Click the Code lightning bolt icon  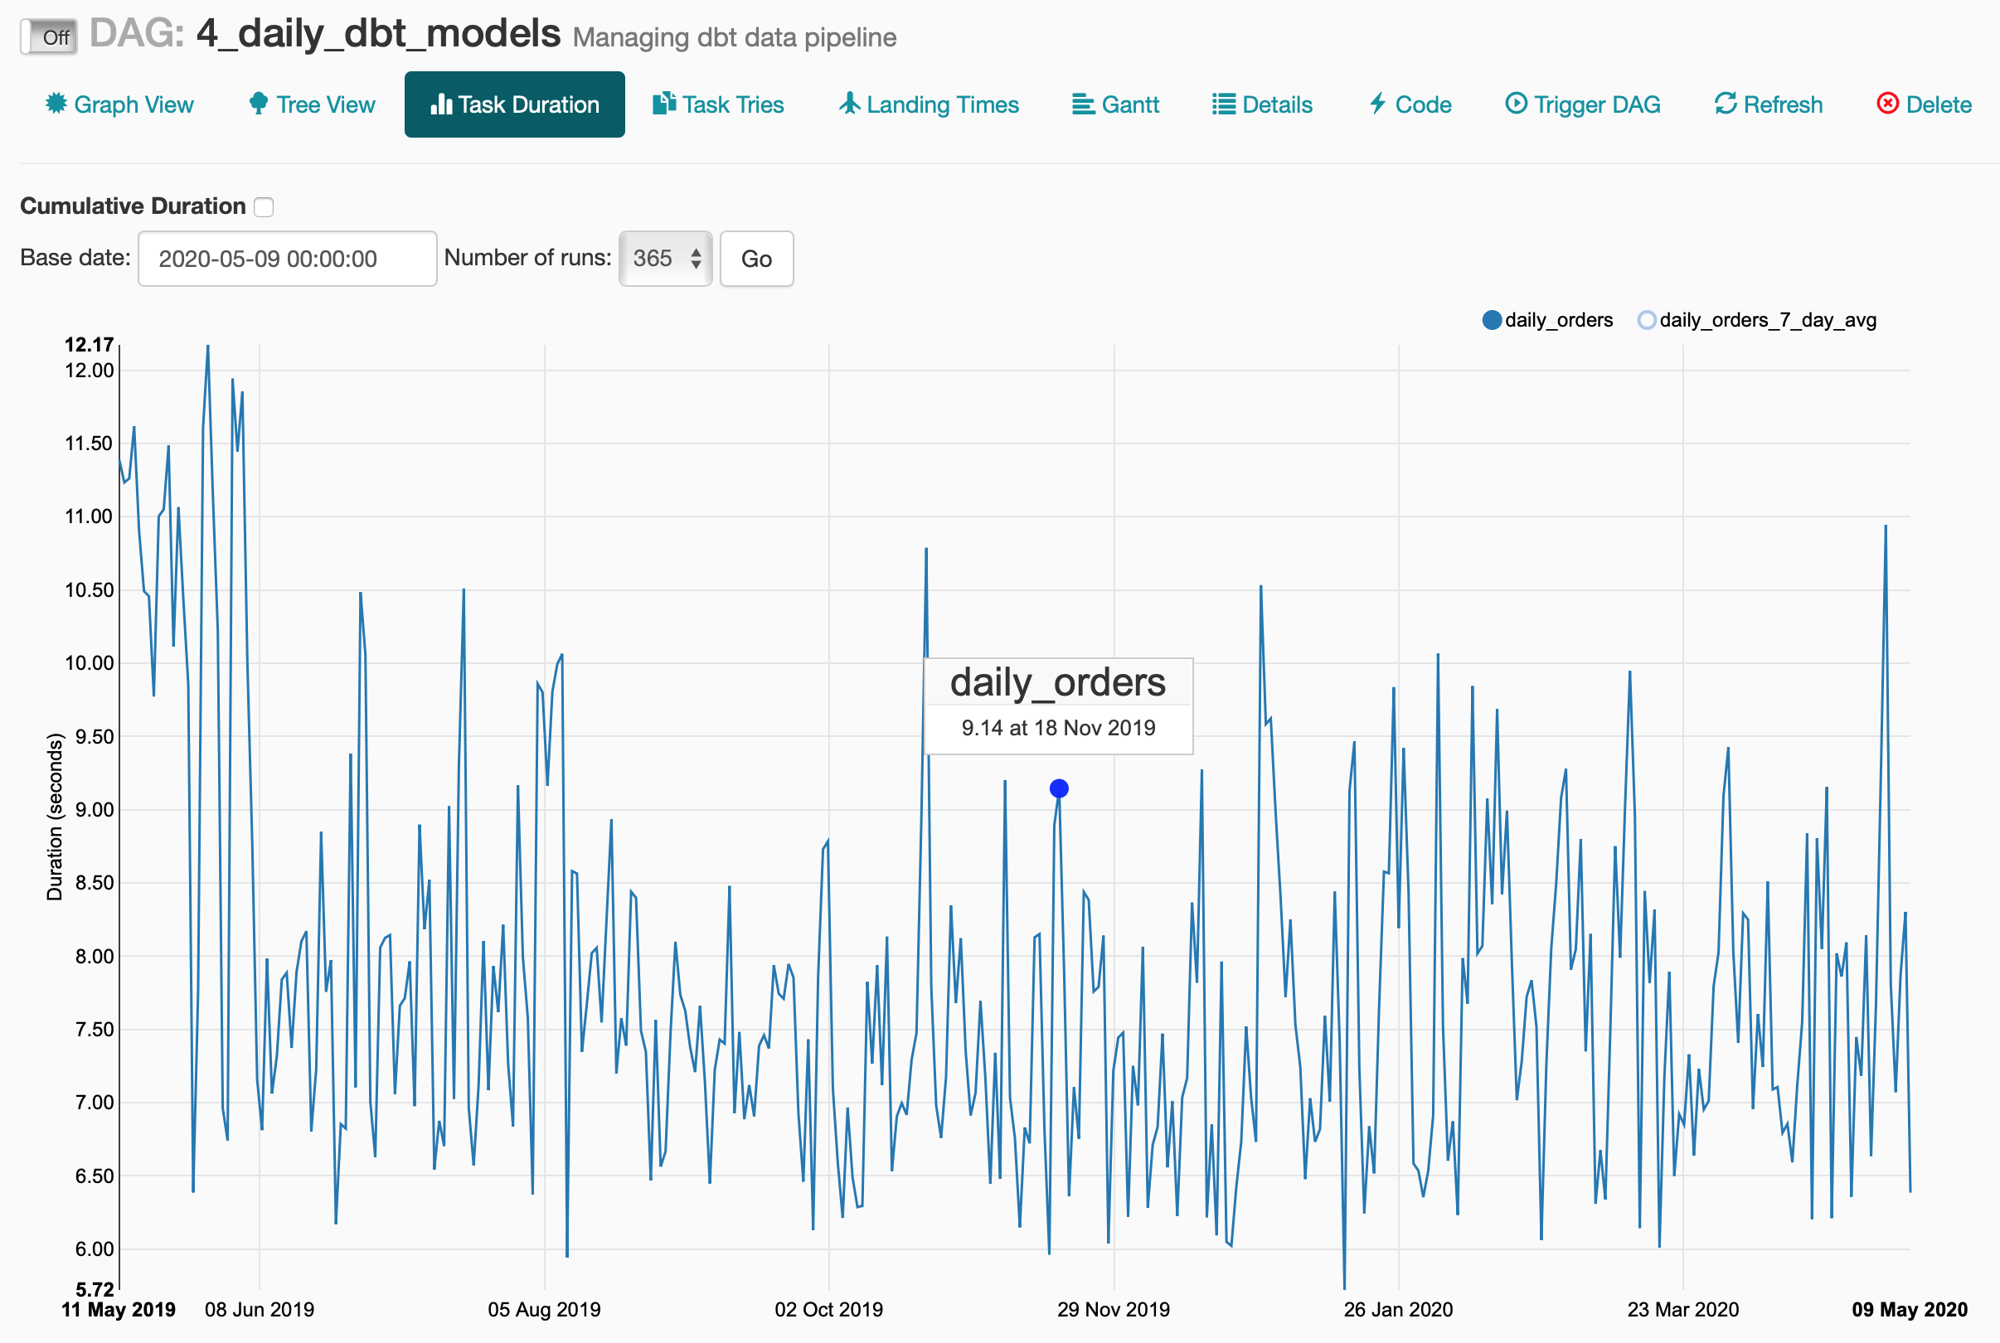1377,104
